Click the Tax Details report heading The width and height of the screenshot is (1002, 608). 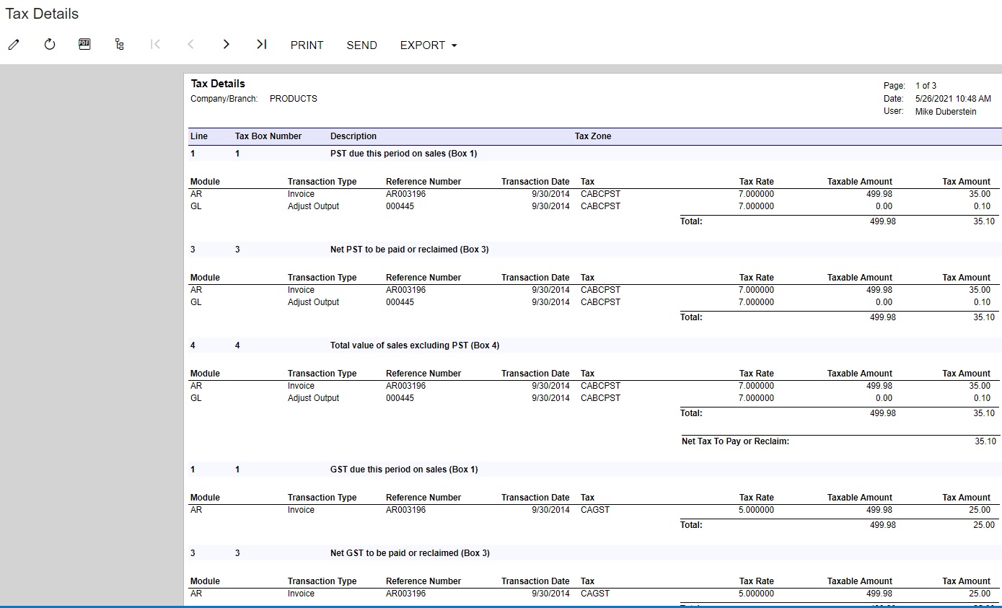218,84
